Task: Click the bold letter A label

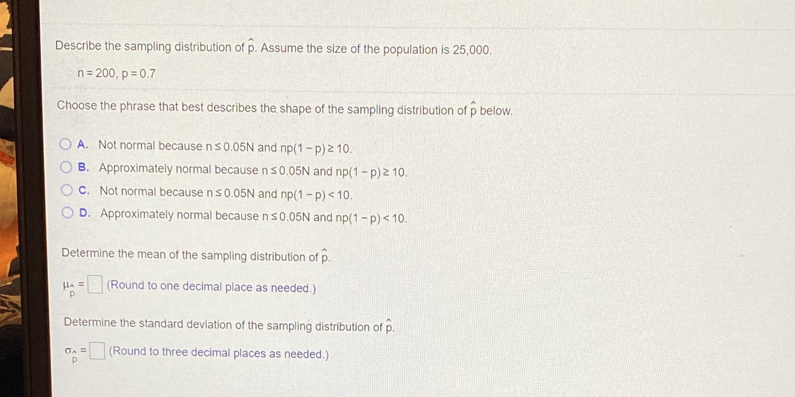Action: tap(83, 144)
